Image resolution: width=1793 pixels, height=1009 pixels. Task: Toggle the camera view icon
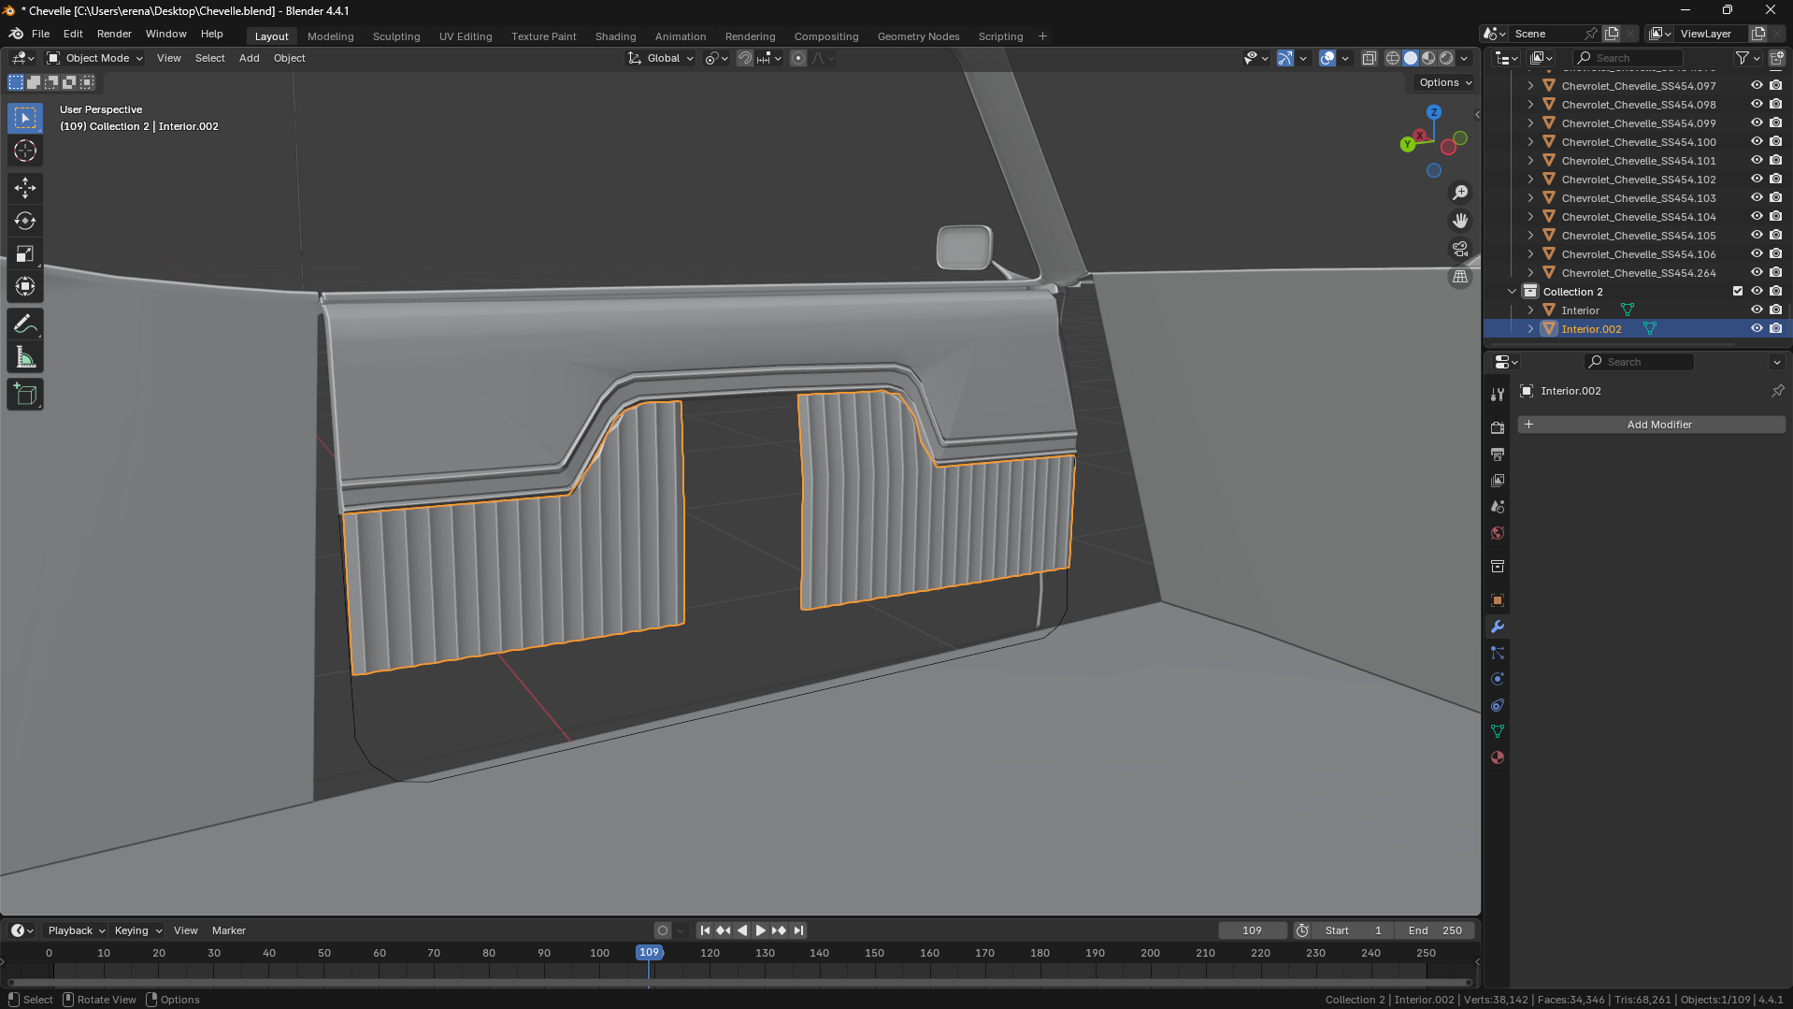pos(1460,249)
